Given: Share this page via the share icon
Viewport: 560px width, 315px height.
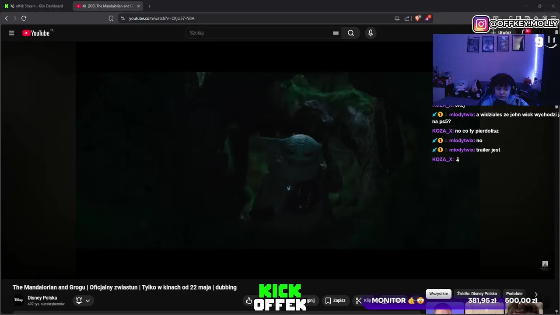Looking at the screenshot, I should (x=407, y=18).
